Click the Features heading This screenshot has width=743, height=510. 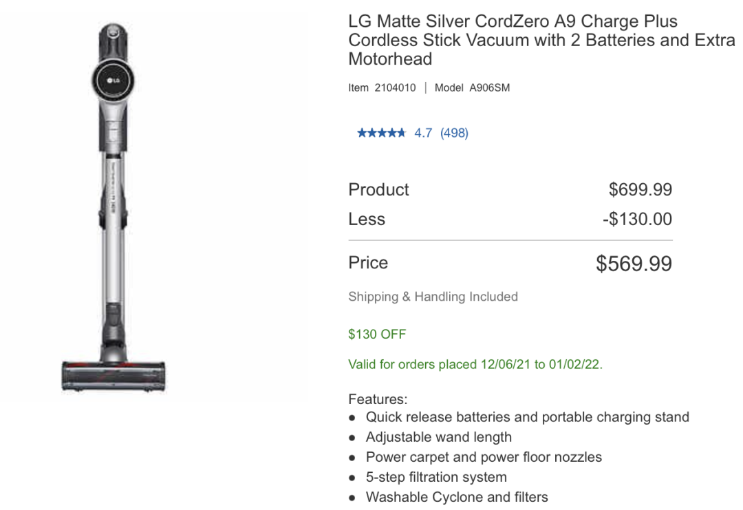(x=378, y=399)
